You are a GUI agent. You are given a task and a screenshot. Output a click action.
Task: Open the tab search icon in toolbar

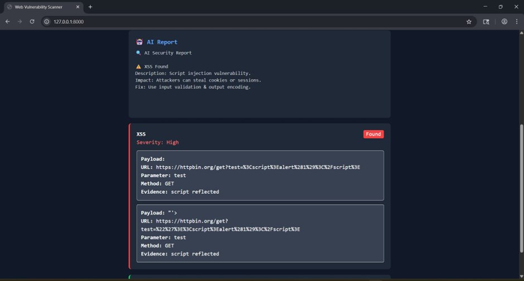[486, 22]
